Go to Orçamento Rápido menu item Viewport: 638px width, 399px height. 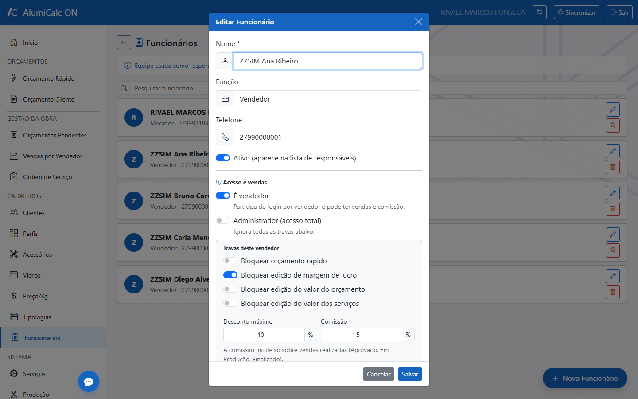(x=53, y=78)
